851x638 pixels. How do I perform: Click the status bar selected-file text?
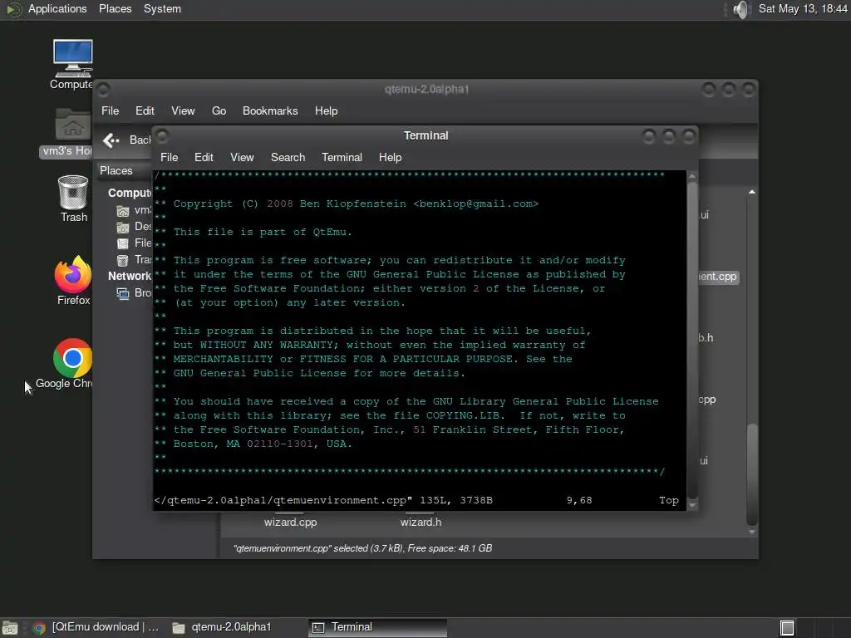[362, 548]
